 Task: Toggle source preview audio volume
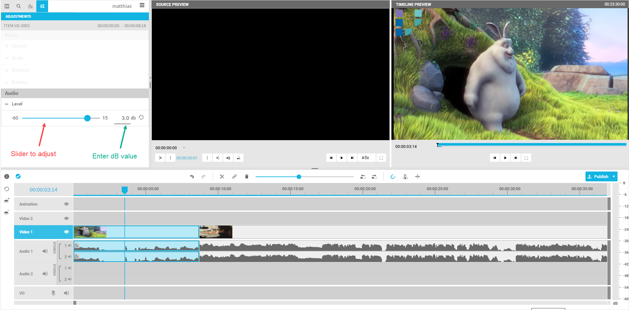pos(228,158)
